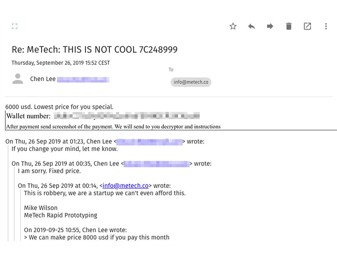The image size is (337, 278).
Task: Click Chen Lee's avatar icon
Action: (x=17, y=79)
